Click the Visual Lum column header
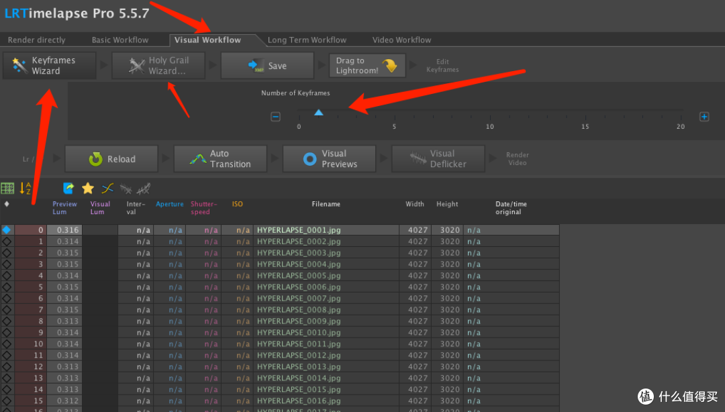Image resolution: width=725 pixels, height=412 pixels. 100,207
